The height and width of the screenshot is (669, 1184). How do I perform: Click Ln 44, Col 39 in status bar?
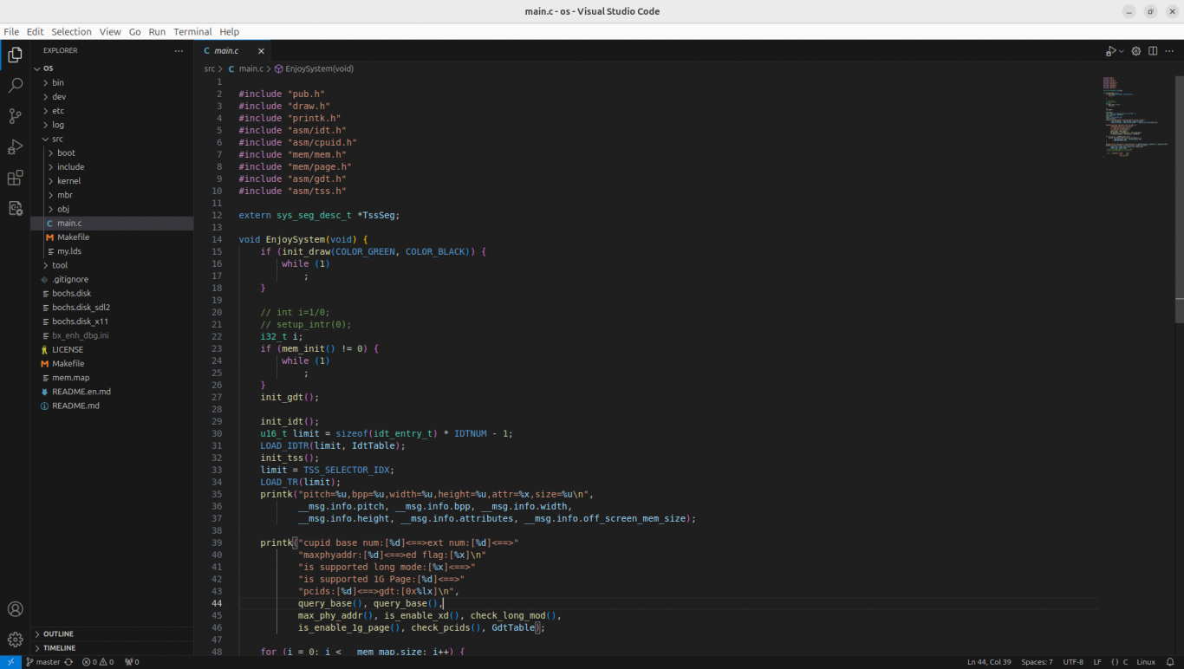989,662
